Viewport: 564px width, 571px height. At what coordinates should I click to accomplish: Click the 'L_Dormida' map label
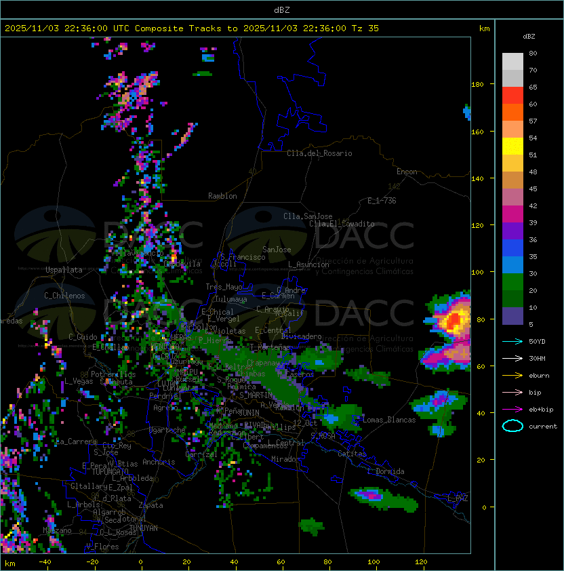tap(386, 471)
